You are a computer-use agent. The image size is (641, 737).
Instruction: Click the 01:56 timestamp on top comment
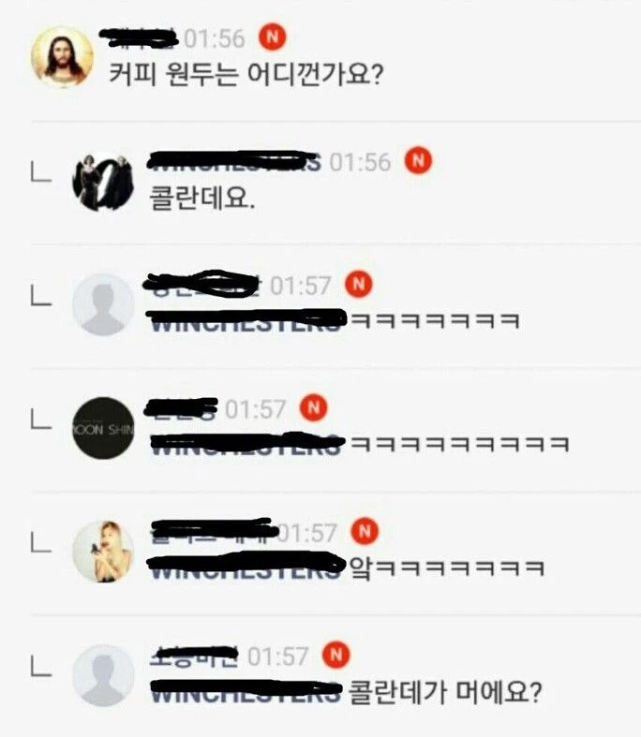[x=215, y=38]
